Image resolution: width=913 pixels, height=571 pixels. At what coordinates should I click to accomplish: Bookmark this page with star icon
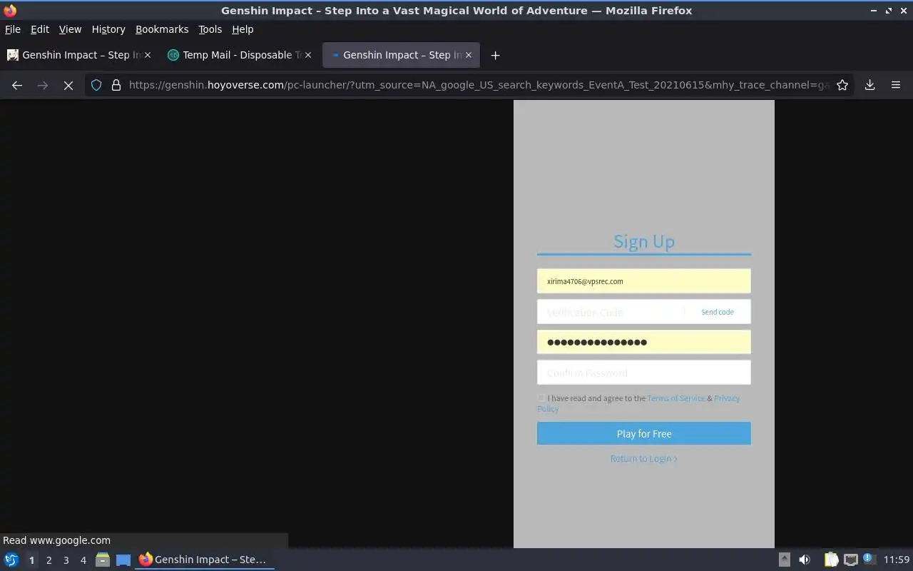[842, 85]
